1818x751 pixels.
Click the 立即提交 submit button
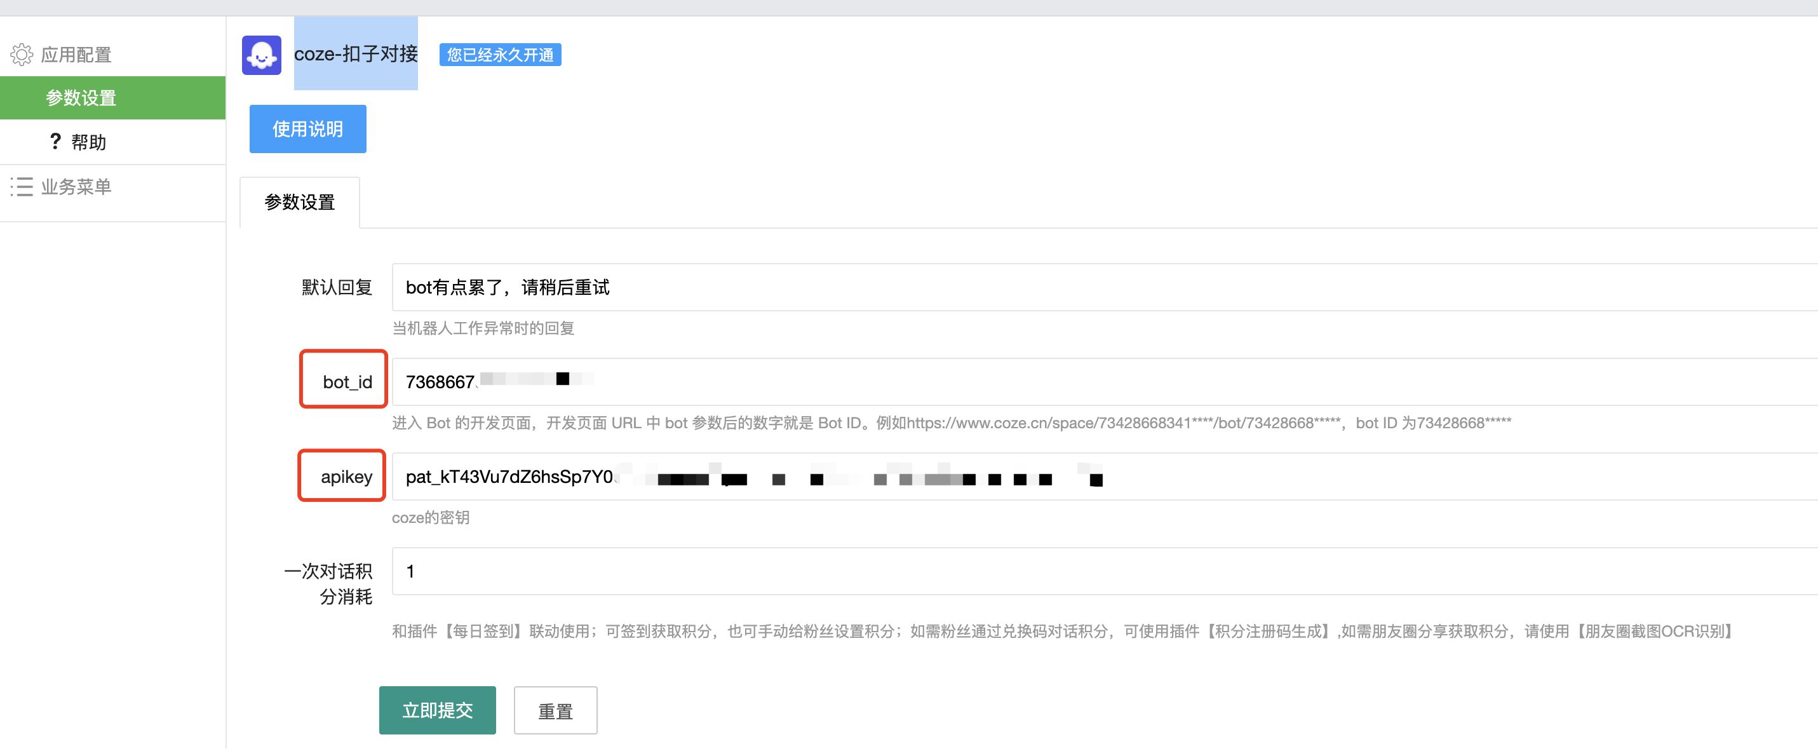click(x=437, y=710)
